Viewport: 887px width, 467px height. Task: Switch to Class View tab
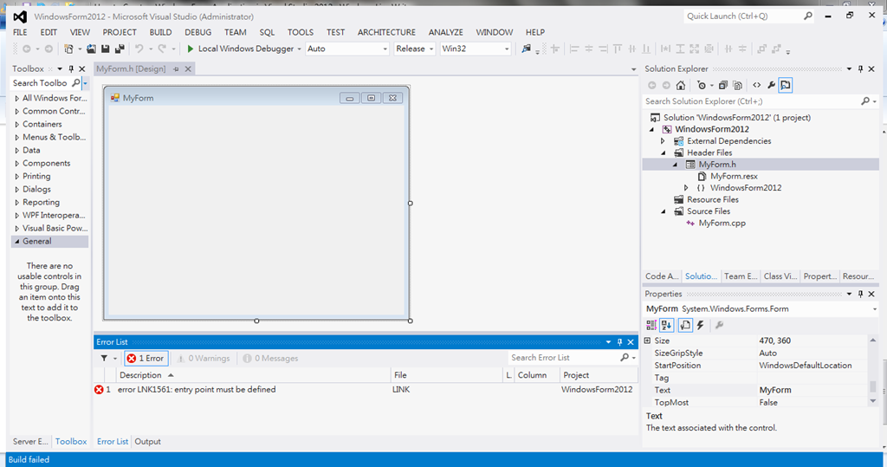(780, 276)
